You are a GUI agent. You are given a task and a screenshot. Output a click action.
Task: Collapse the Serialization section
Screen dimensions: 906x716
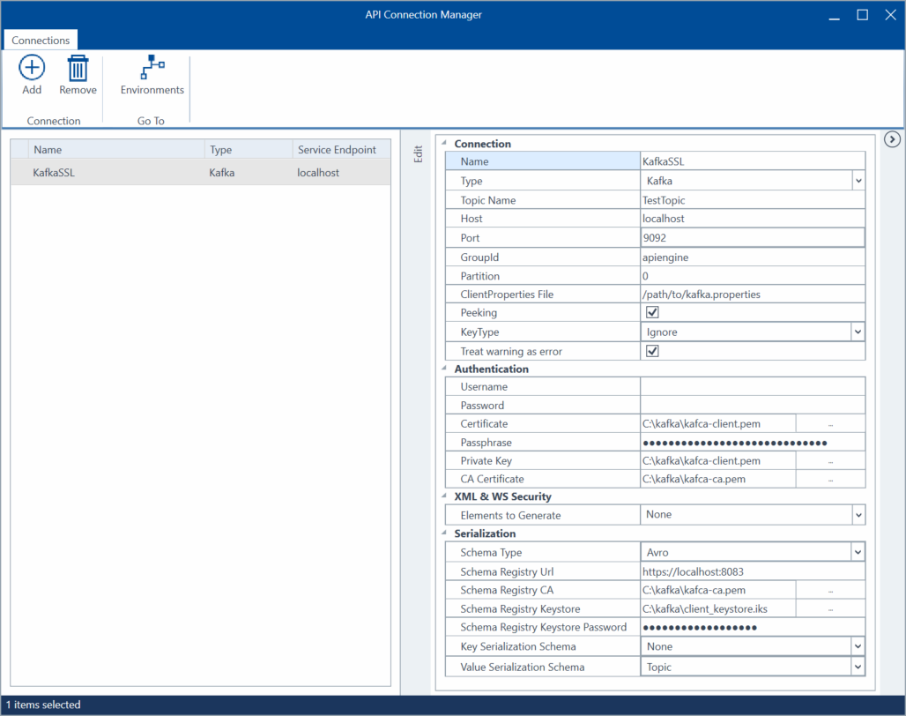[445, 533]
